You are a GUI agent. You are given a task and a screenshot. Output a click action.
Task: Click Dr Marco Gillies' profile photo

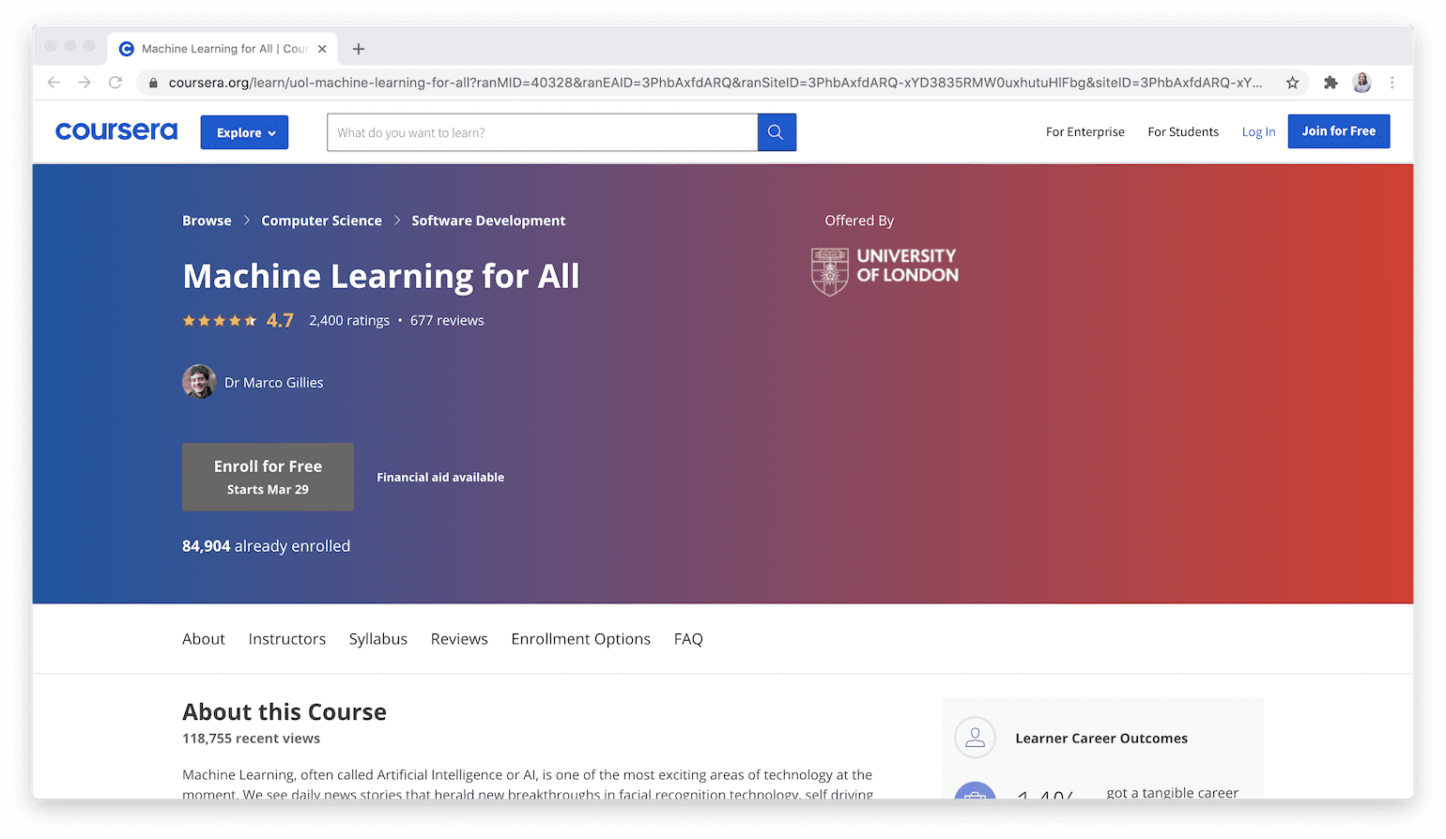pyautogui.click(x=199, y=382)
